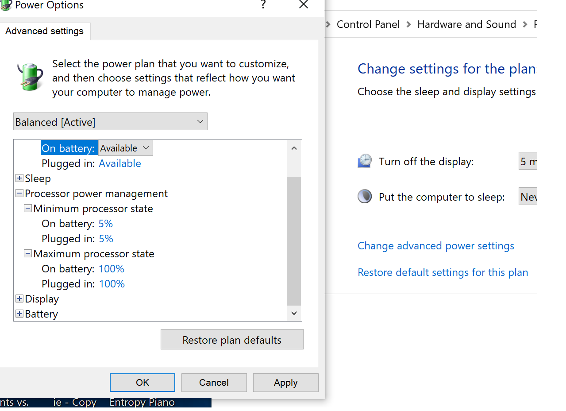
Task: Open the Balanced [Active] plan dropdown
Action: coord(110,121)
